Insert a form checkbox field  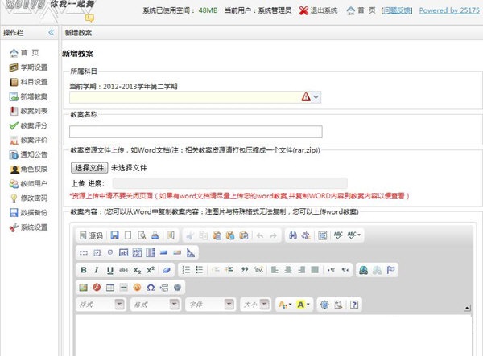click(x=97, y=252)
